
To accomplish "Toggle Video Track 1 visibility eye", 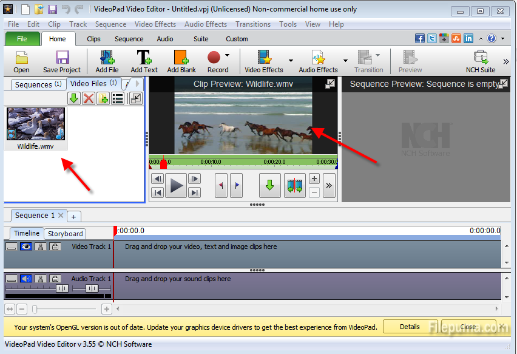I will pyautogui.click(x=25, y=247).
